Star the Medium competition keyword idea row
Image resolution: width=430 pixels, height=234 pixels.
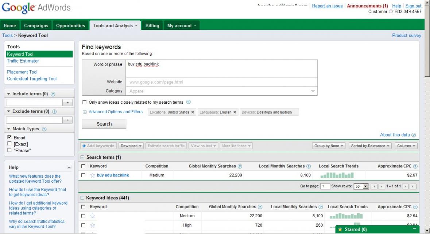pyautogui.click(x=92, y=216)
